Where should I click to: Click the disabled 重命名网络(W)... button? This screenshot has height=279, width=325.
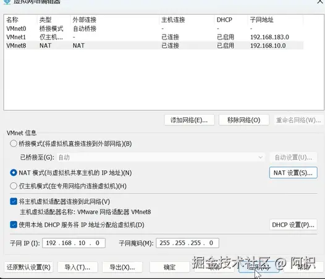point(298,120)
